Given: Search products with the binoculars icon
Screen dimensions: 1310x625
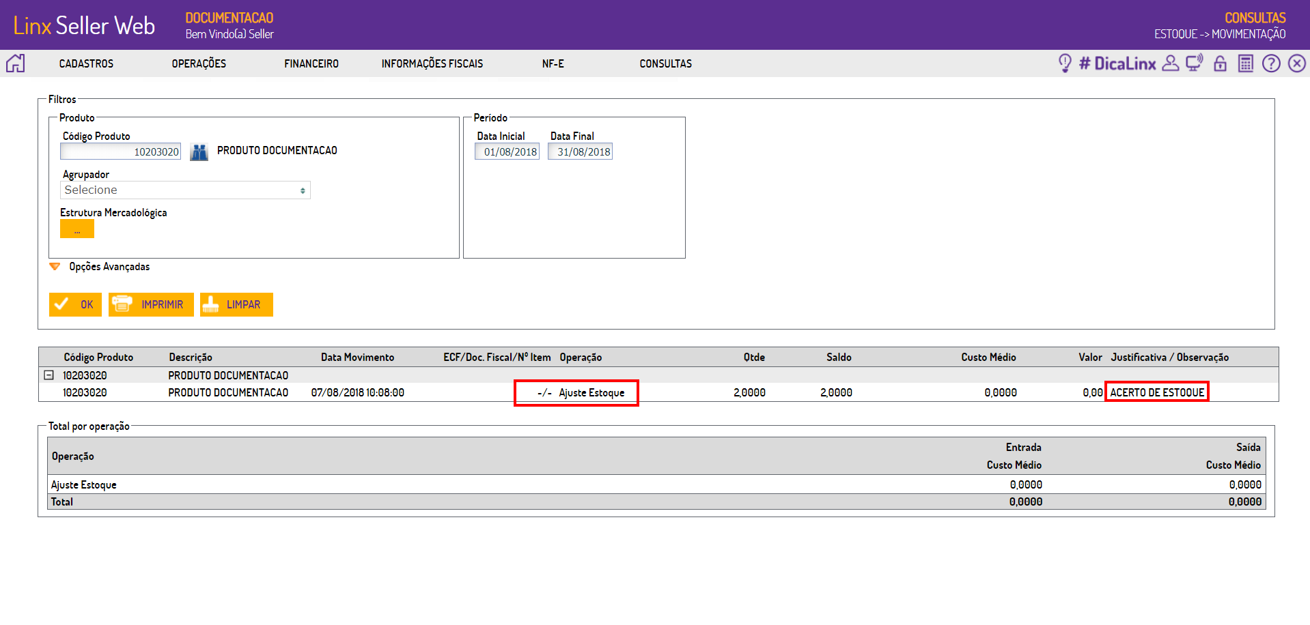Looking at the screenshot, I should pyautogui.click(x=199, y=151).
